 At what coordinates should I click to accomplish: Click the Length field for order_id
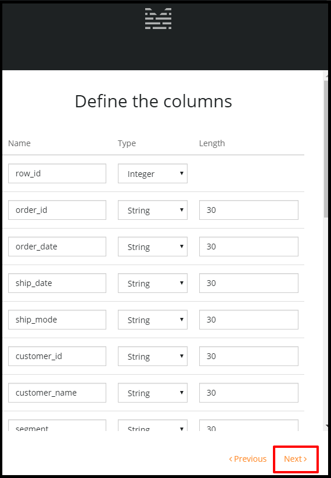click(249, 210)
